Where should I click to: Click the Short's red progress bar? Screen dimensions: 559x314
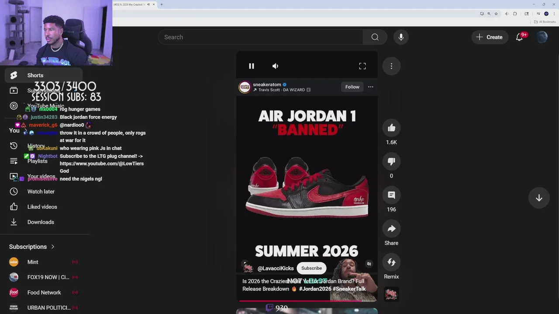coord(307,300)
